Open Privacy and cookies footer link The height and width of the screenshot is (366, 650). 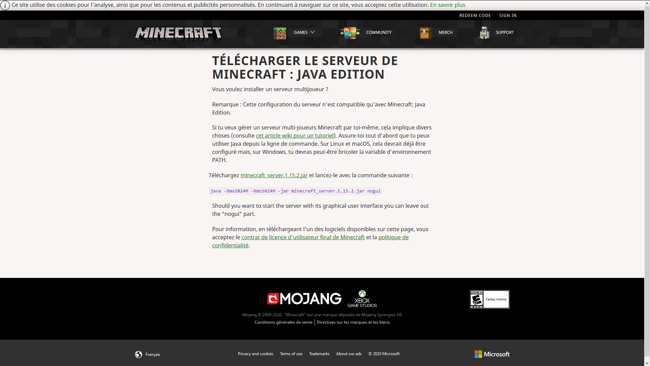[255, 354]
